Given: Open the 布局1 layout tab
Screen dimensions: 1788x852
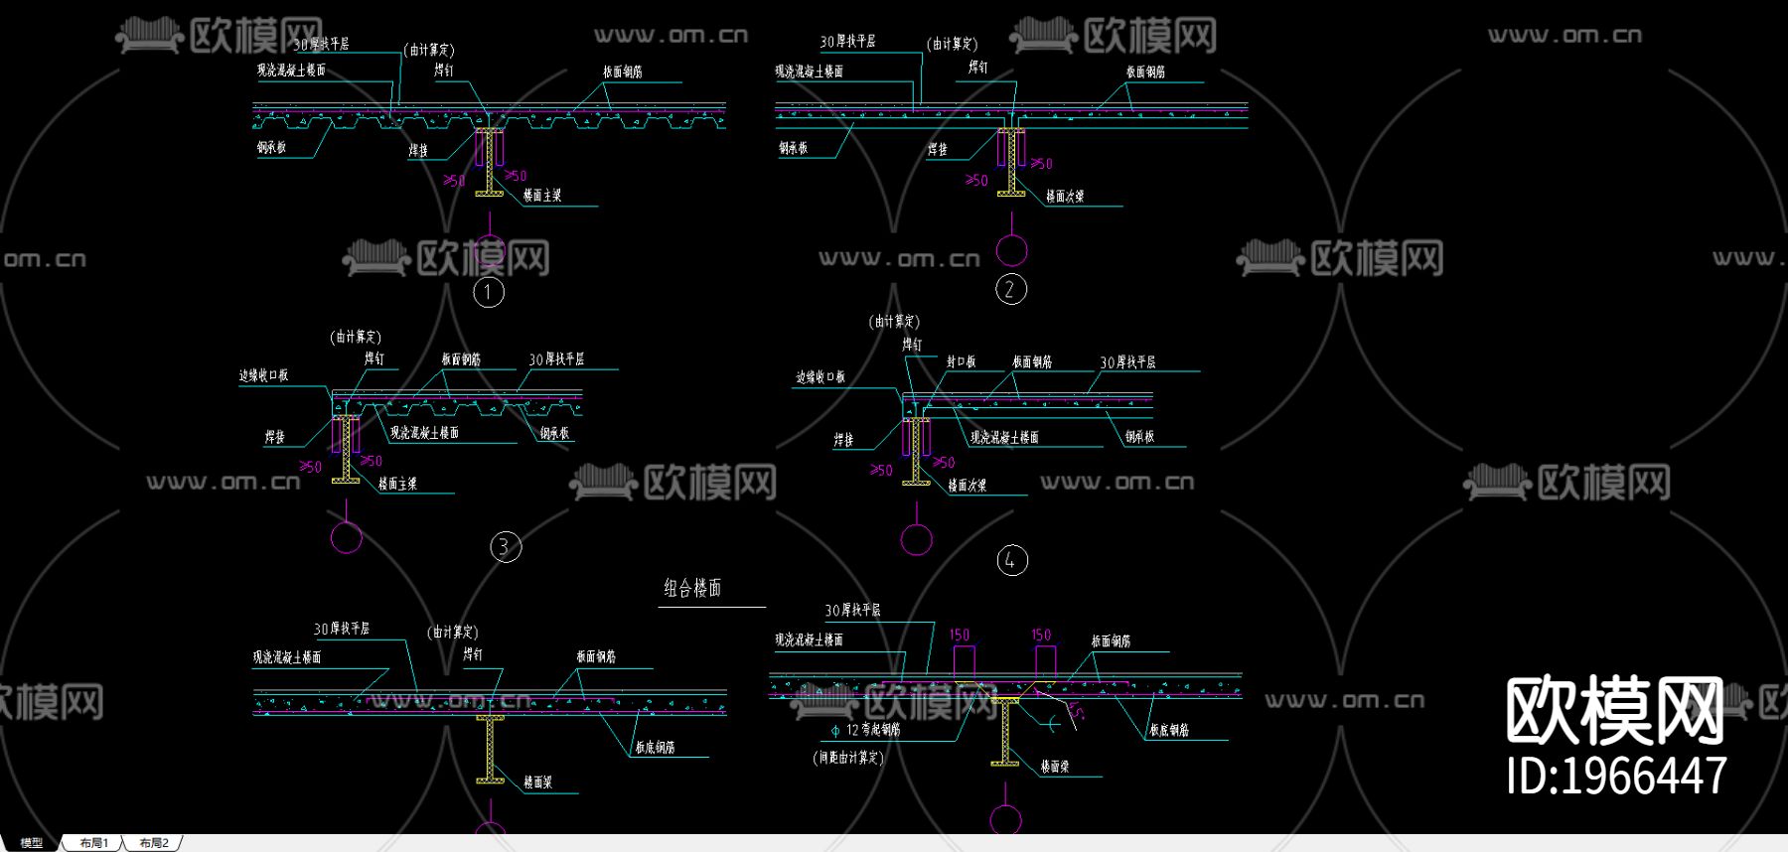Looking at the screenshot, I should point(93,843).
